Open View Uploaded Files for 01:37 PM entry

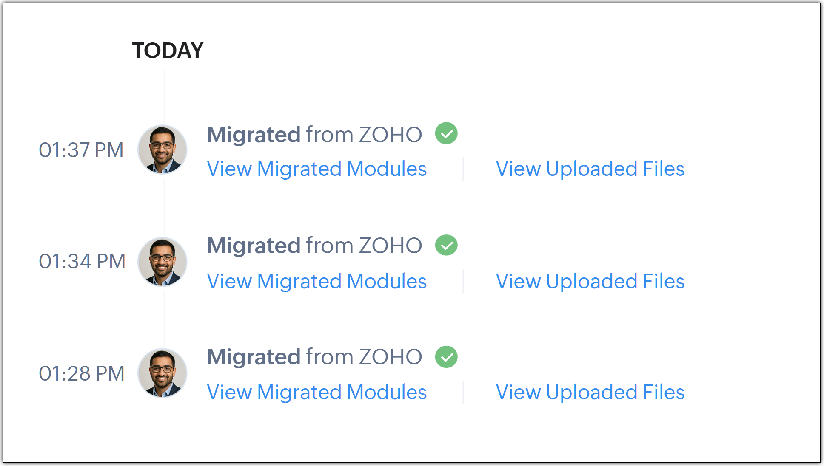590,169
